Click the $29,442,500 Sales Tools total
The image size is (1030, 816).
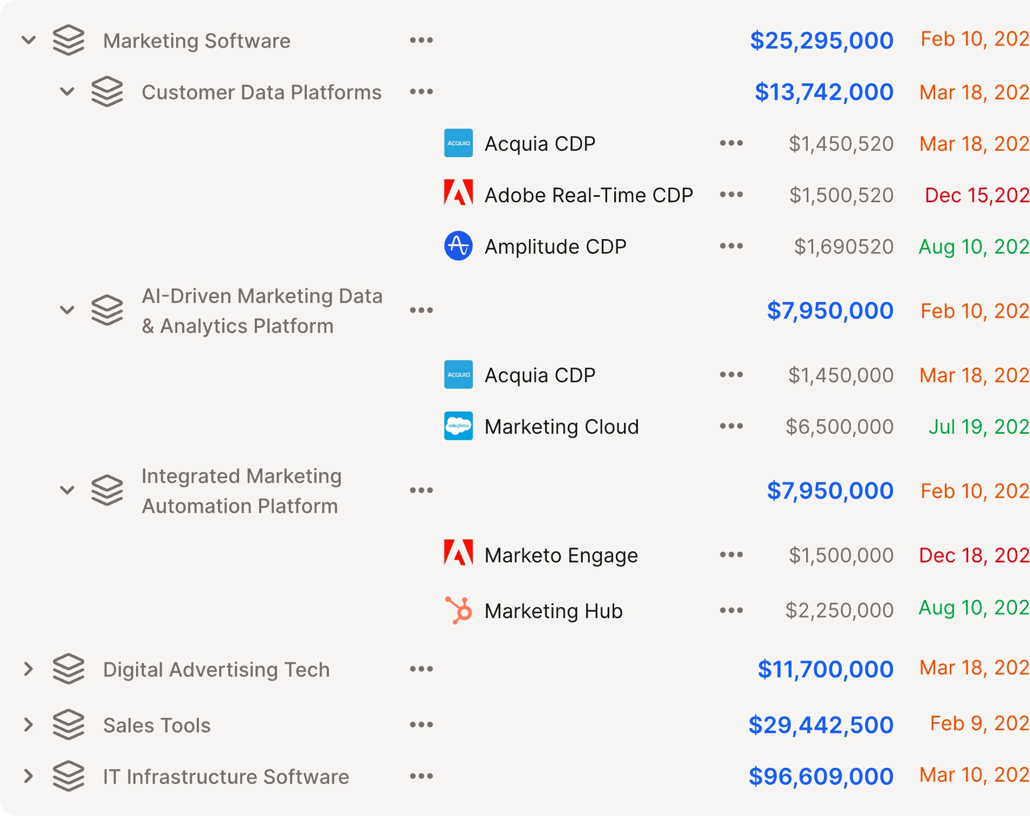pyautogui.click(x=821, y=724)
